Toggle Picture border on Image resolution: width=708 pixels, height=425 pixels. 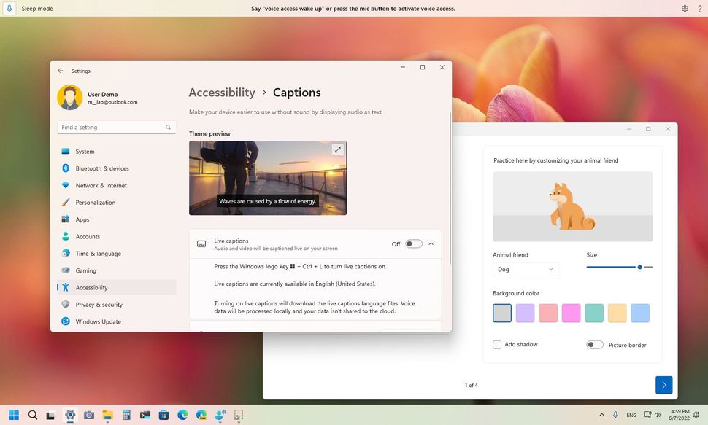pos(594,344)
